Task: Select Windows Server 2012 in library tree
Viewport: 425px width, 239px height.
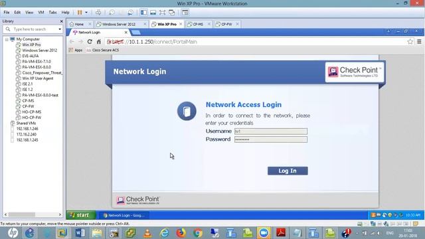Action: pyautogui.click(x=39, y=50)
